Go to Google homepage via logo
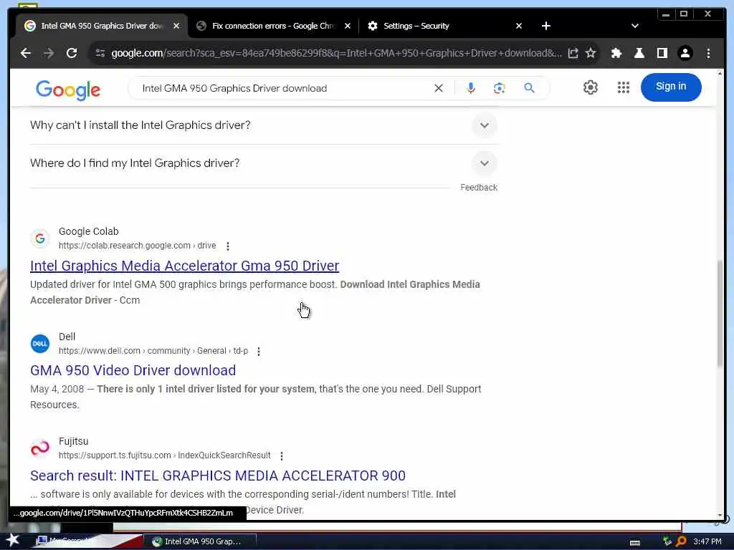This screenshot has width=734, height=550. pyautogui.click(x=68, y=90)
